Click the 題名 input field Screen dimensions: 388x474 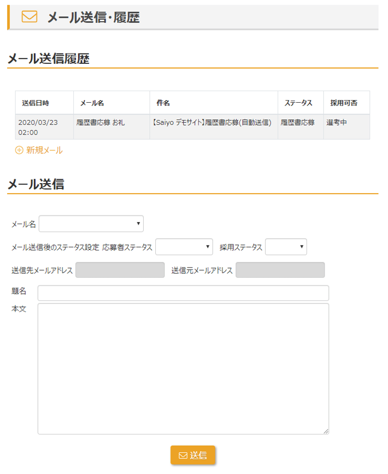183,293
